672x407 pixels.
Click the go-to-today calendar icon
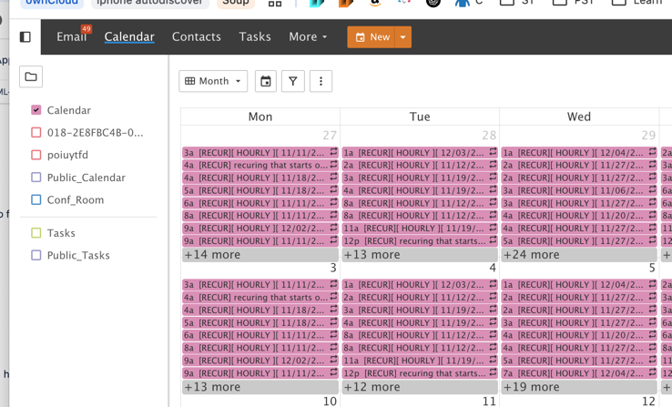click(265, 81)
